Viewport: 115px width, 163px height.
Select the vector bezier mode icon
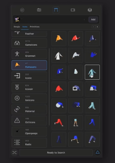[x=56, y=10]
